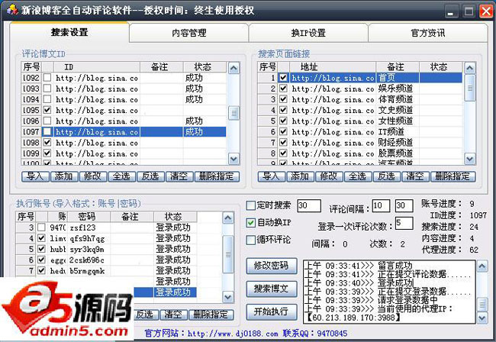The image size is (496, 342).
Task: Enable the 定时搜索 checkbox
Action: click(x=251, y=205)
